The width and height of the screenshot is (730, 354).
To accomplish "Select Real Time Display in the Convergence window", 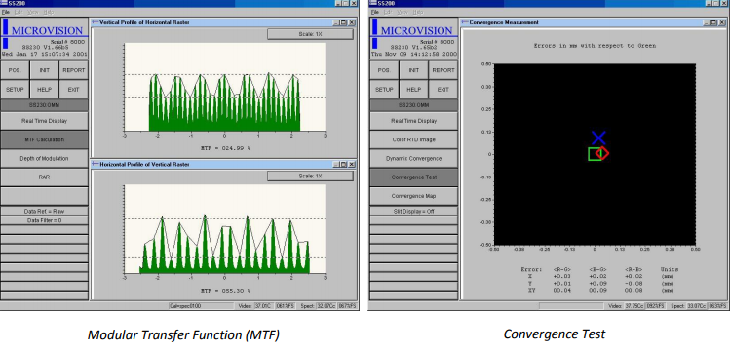I will point(414,121).
